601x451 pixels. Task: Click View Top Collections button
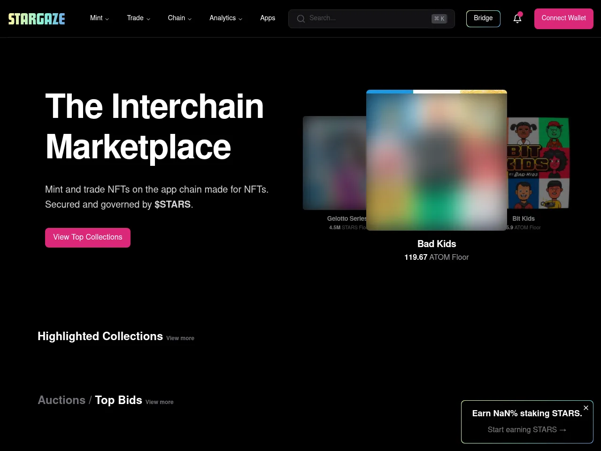tap(88, 237)
